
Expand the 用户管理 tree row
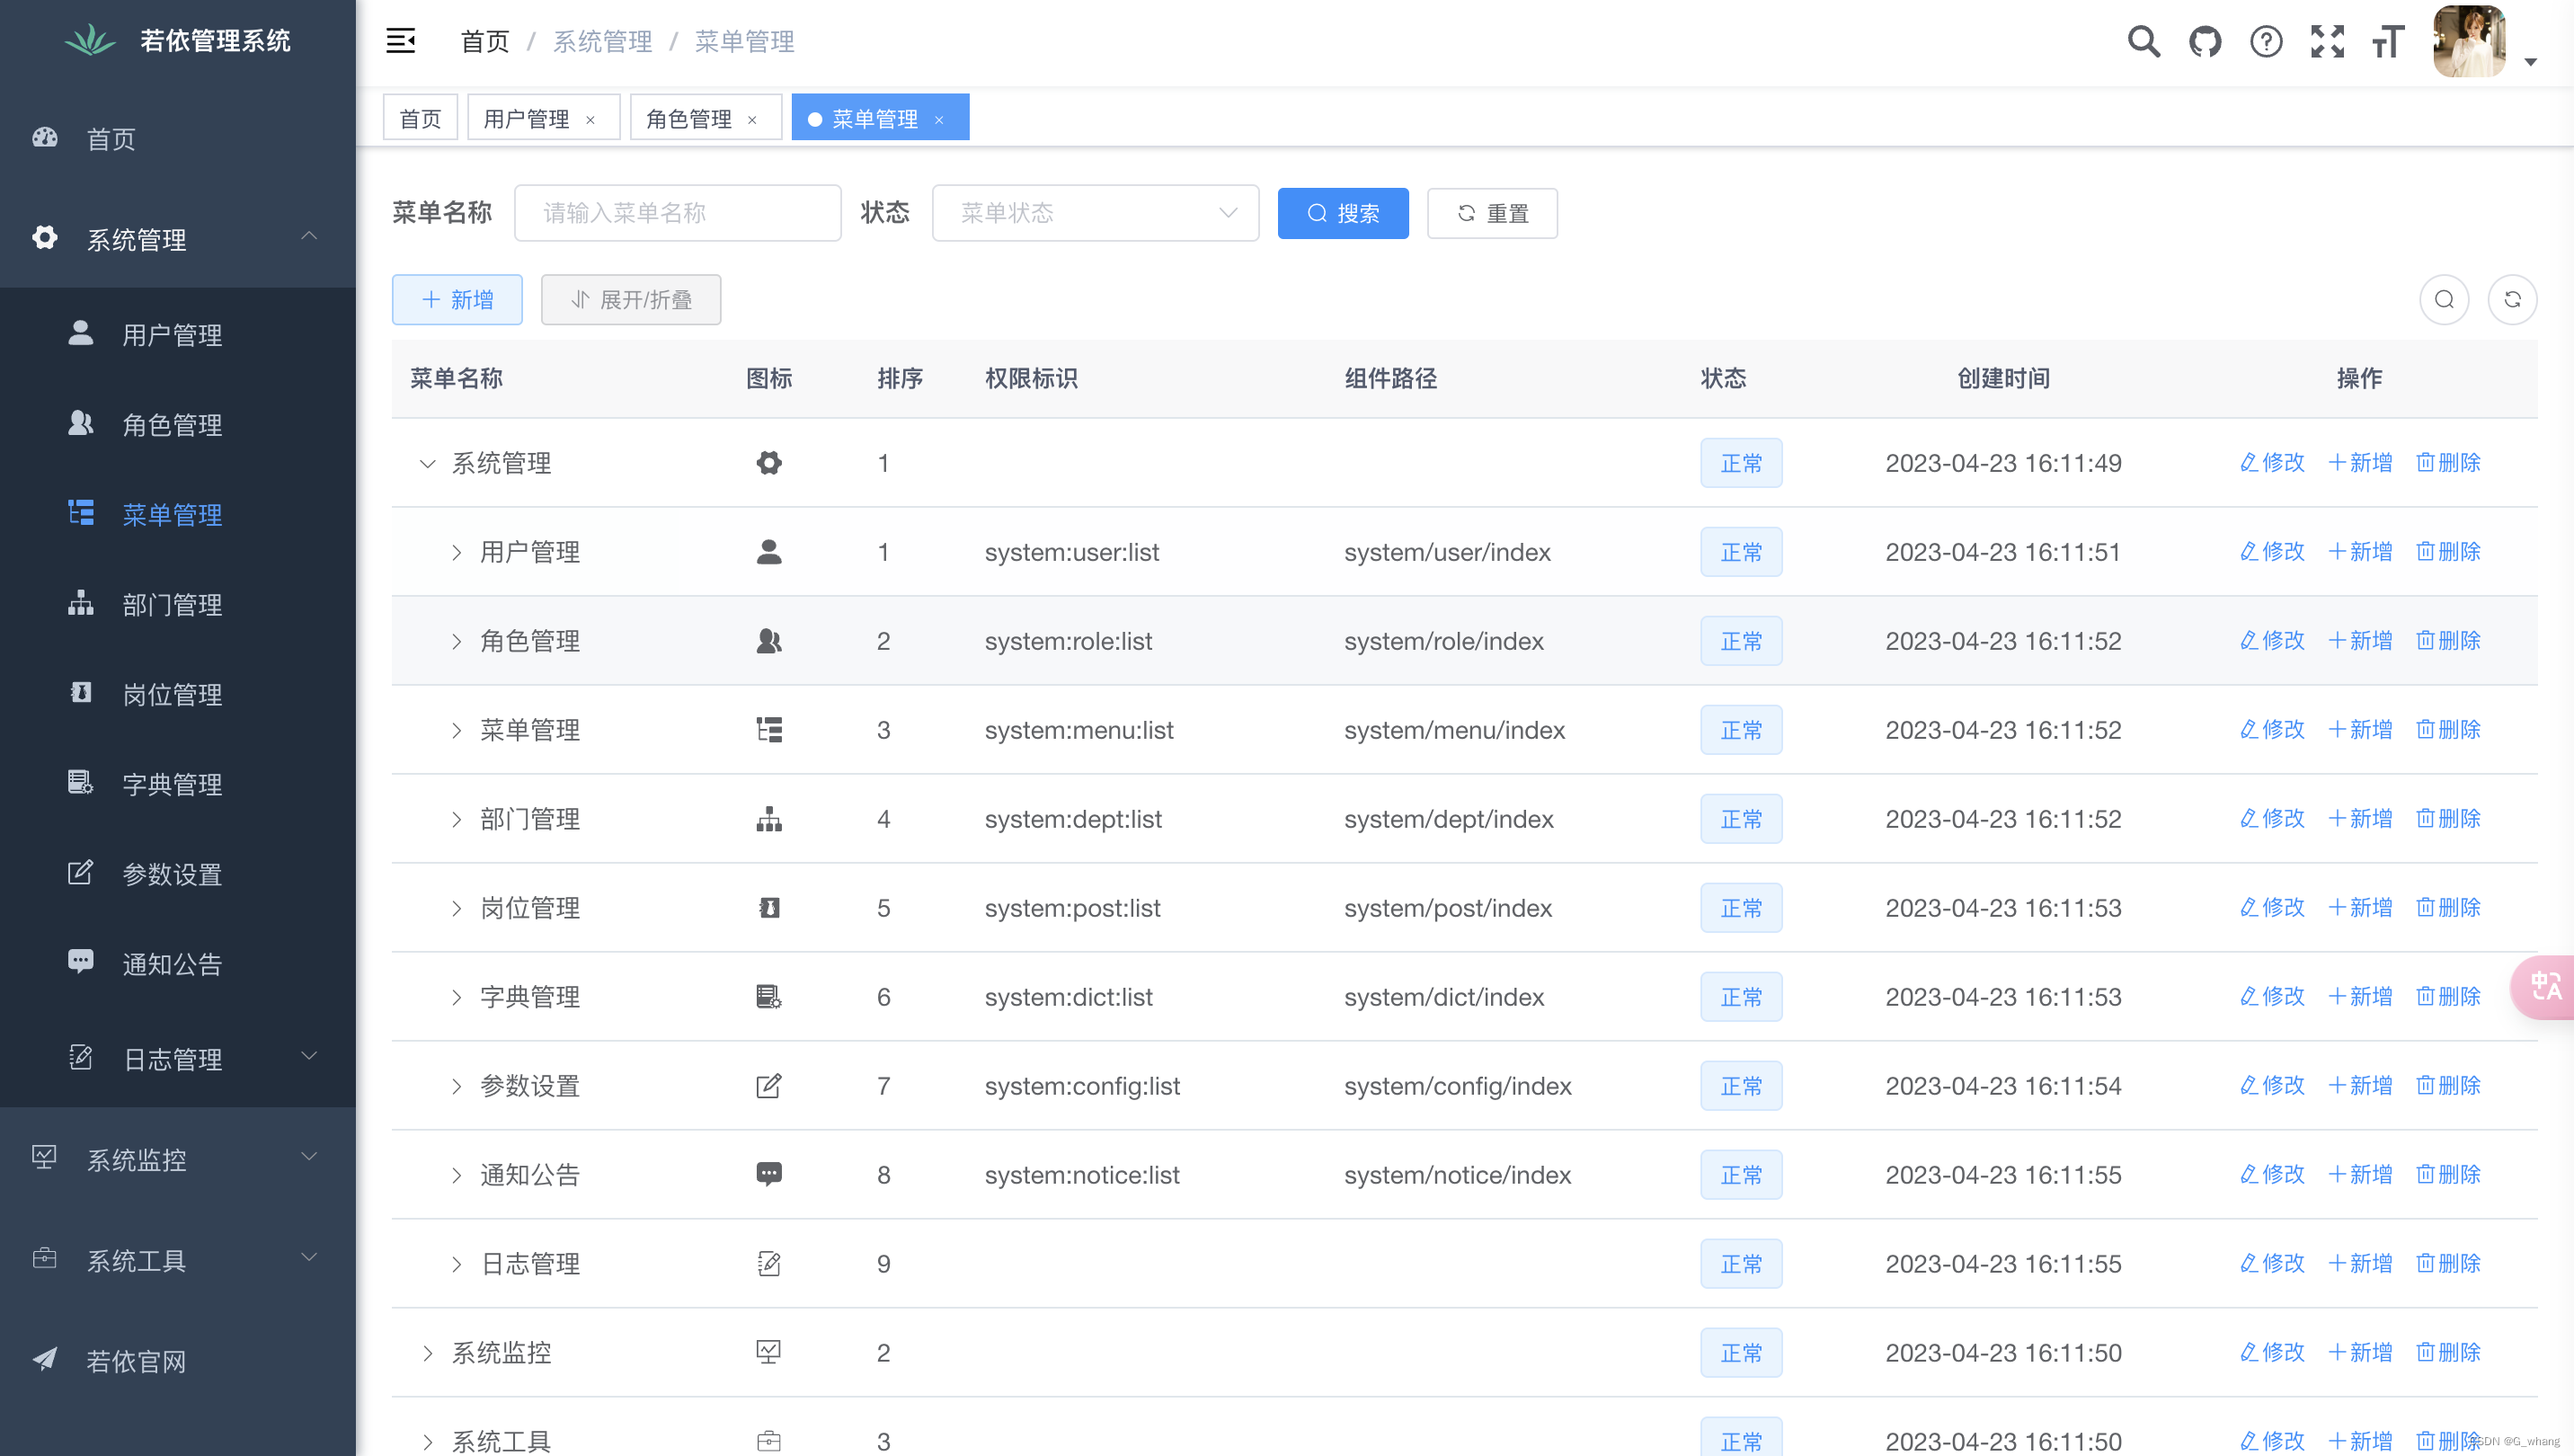456,552
